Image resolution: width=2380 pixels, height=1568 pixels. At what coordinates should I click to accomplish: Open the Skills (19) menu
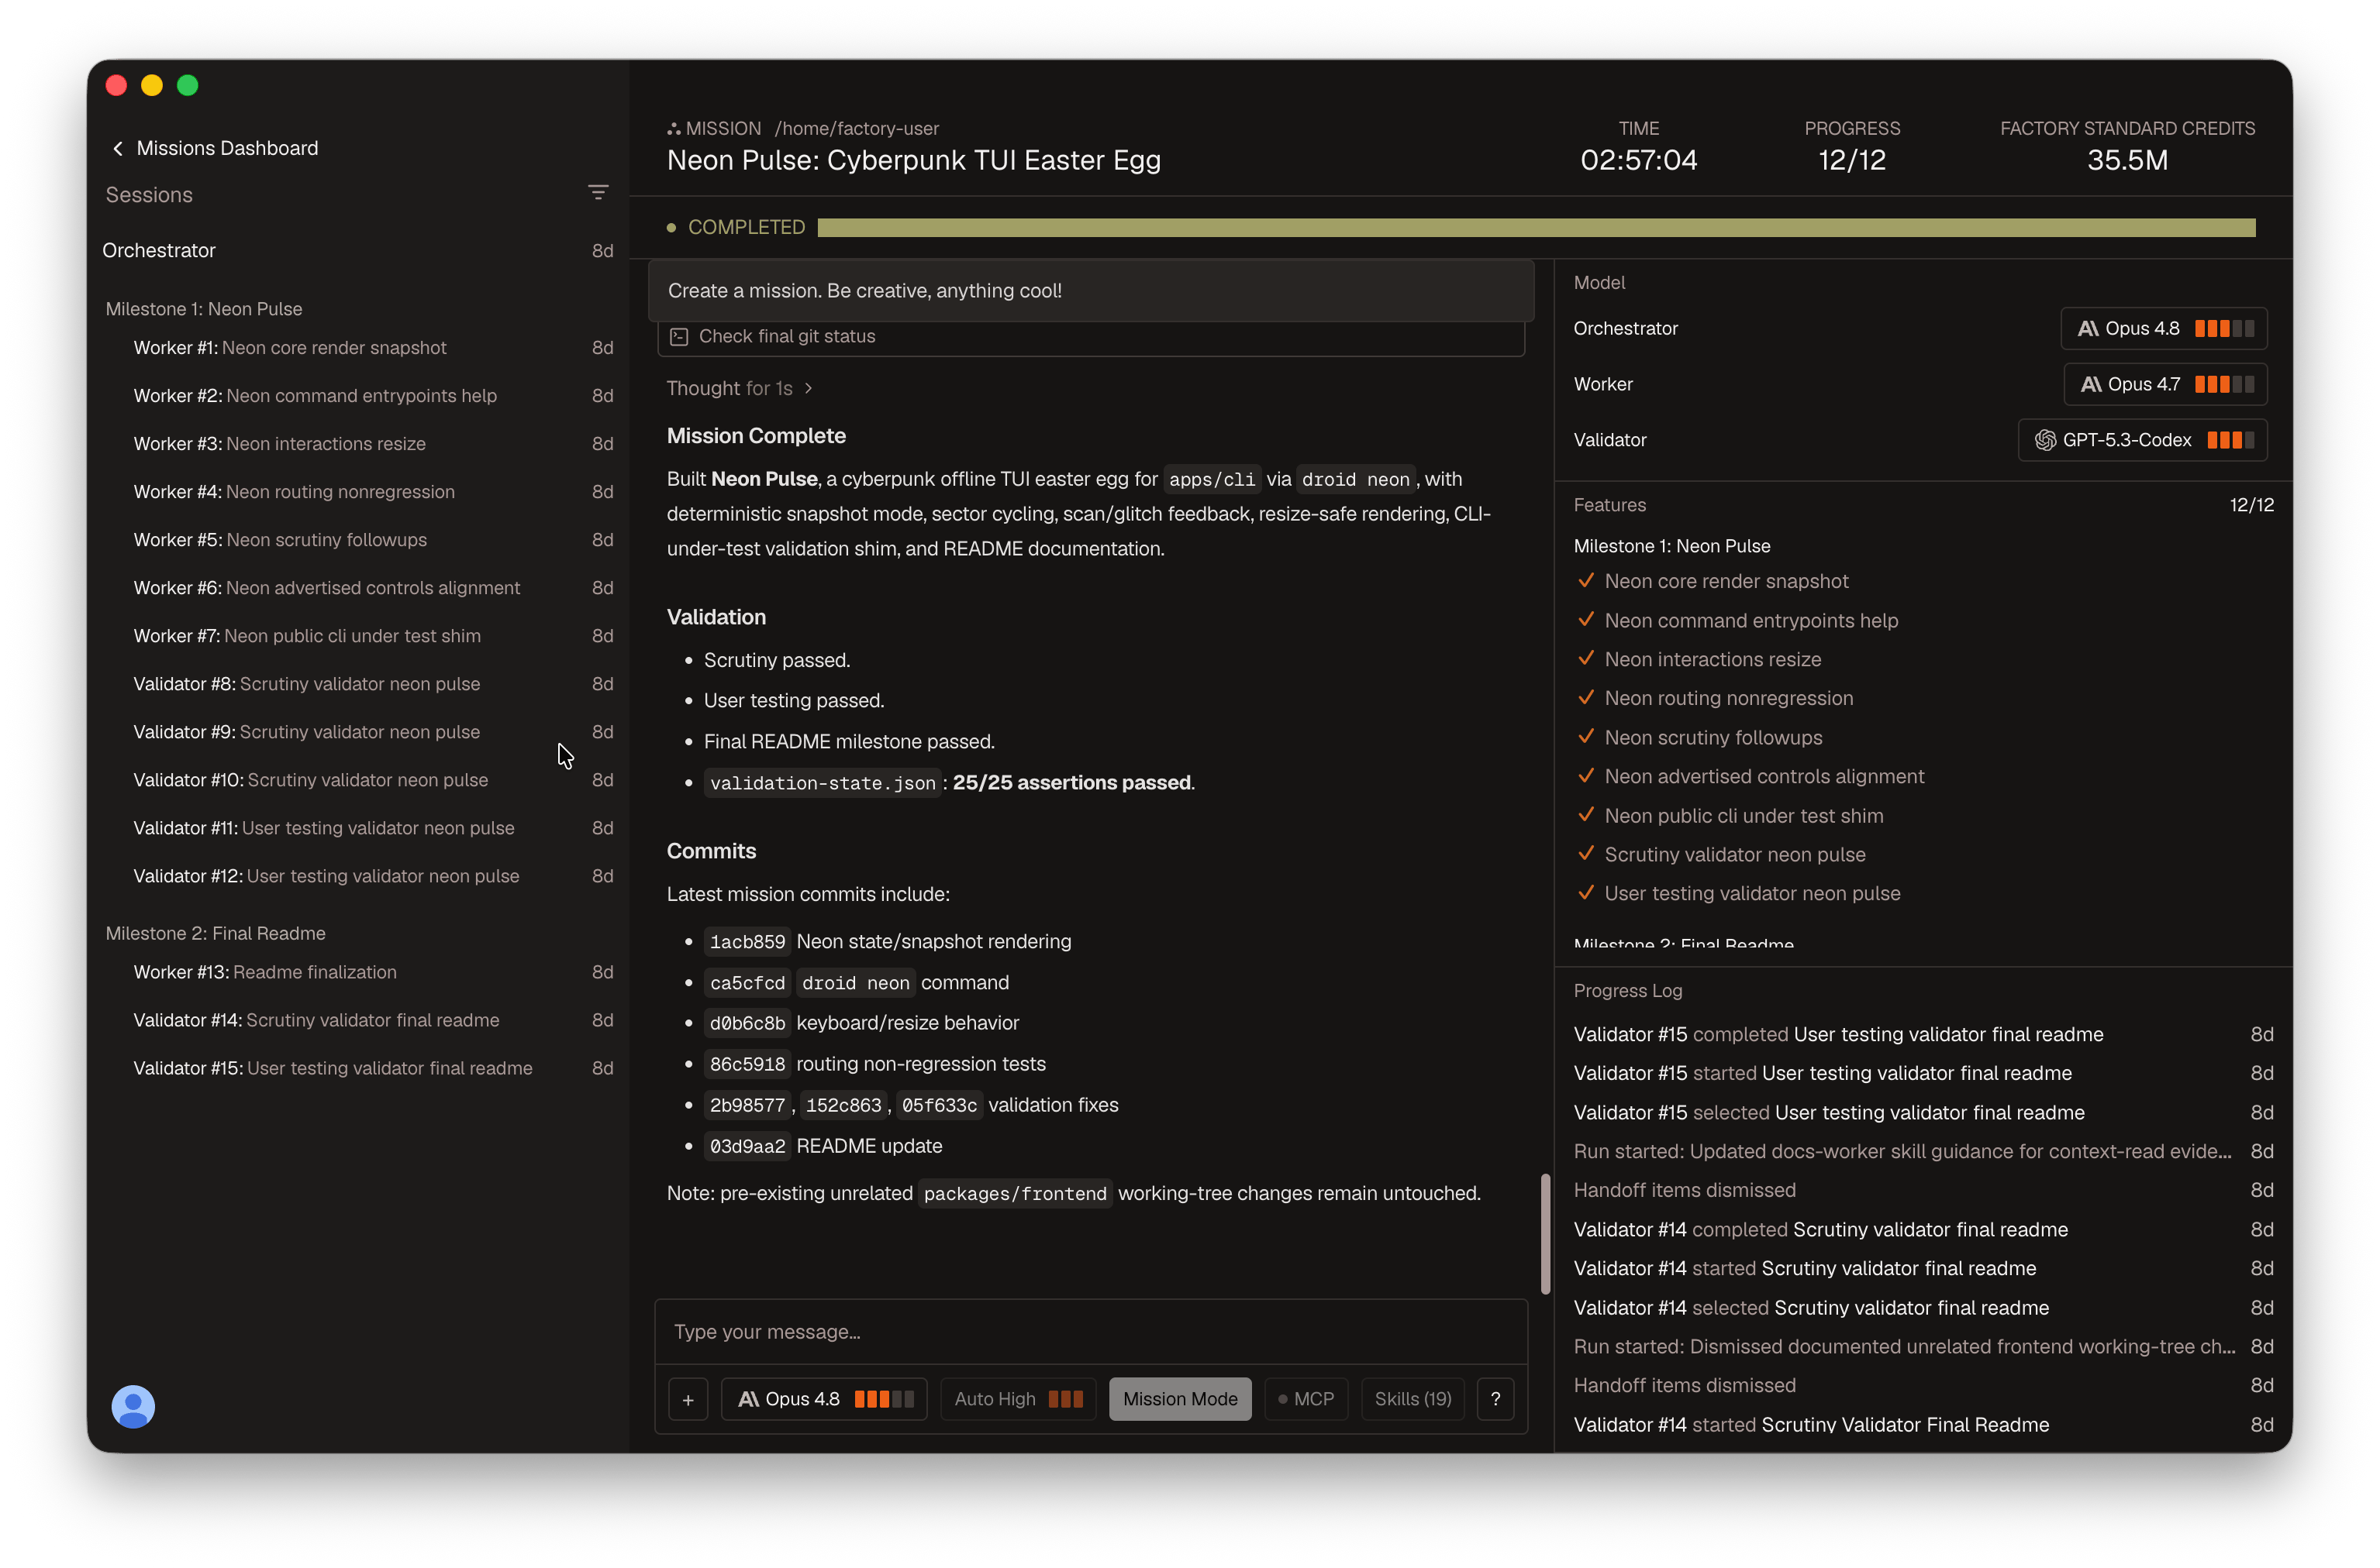pos(1412,1399)
